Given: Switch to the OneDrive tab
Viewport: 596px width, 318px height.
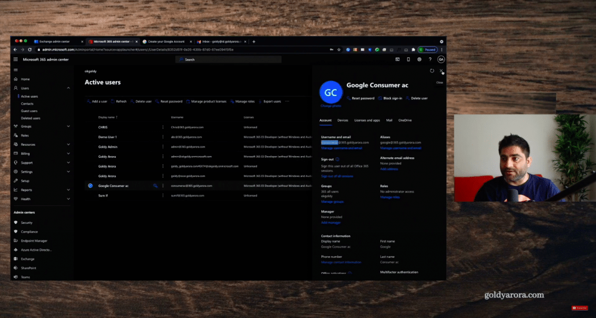Looking at the screenshot, I should click(405, 120).
